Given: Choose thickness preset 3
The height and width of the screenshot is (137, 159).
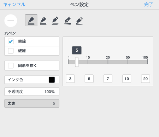Looking at the screenshot, I should click(x=70, y=79).
